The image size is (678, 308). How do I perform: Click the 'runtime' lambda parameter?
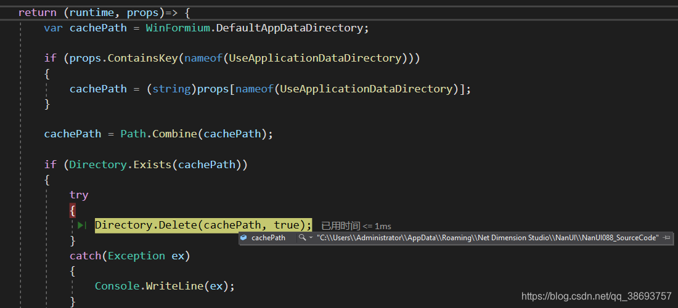92,12
